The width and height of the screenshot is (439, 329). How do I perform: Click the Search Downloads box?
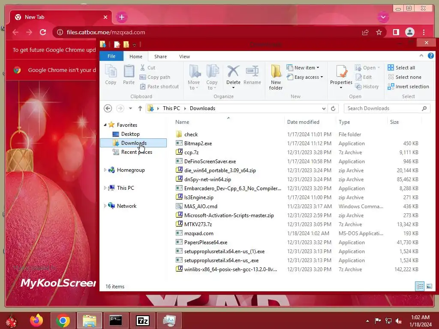(x=387, y=108)
